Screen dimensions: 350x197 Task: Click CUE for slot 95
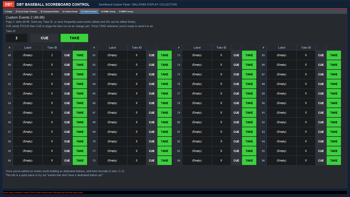click(321, 151)
